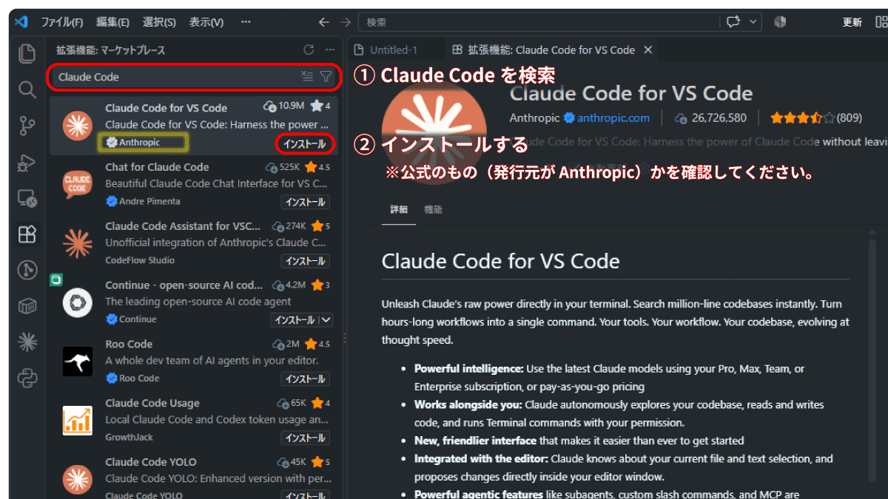Viewport: 888px width, 499px height.
Task: Open the ファイル menu
Action: click(61, 22)
